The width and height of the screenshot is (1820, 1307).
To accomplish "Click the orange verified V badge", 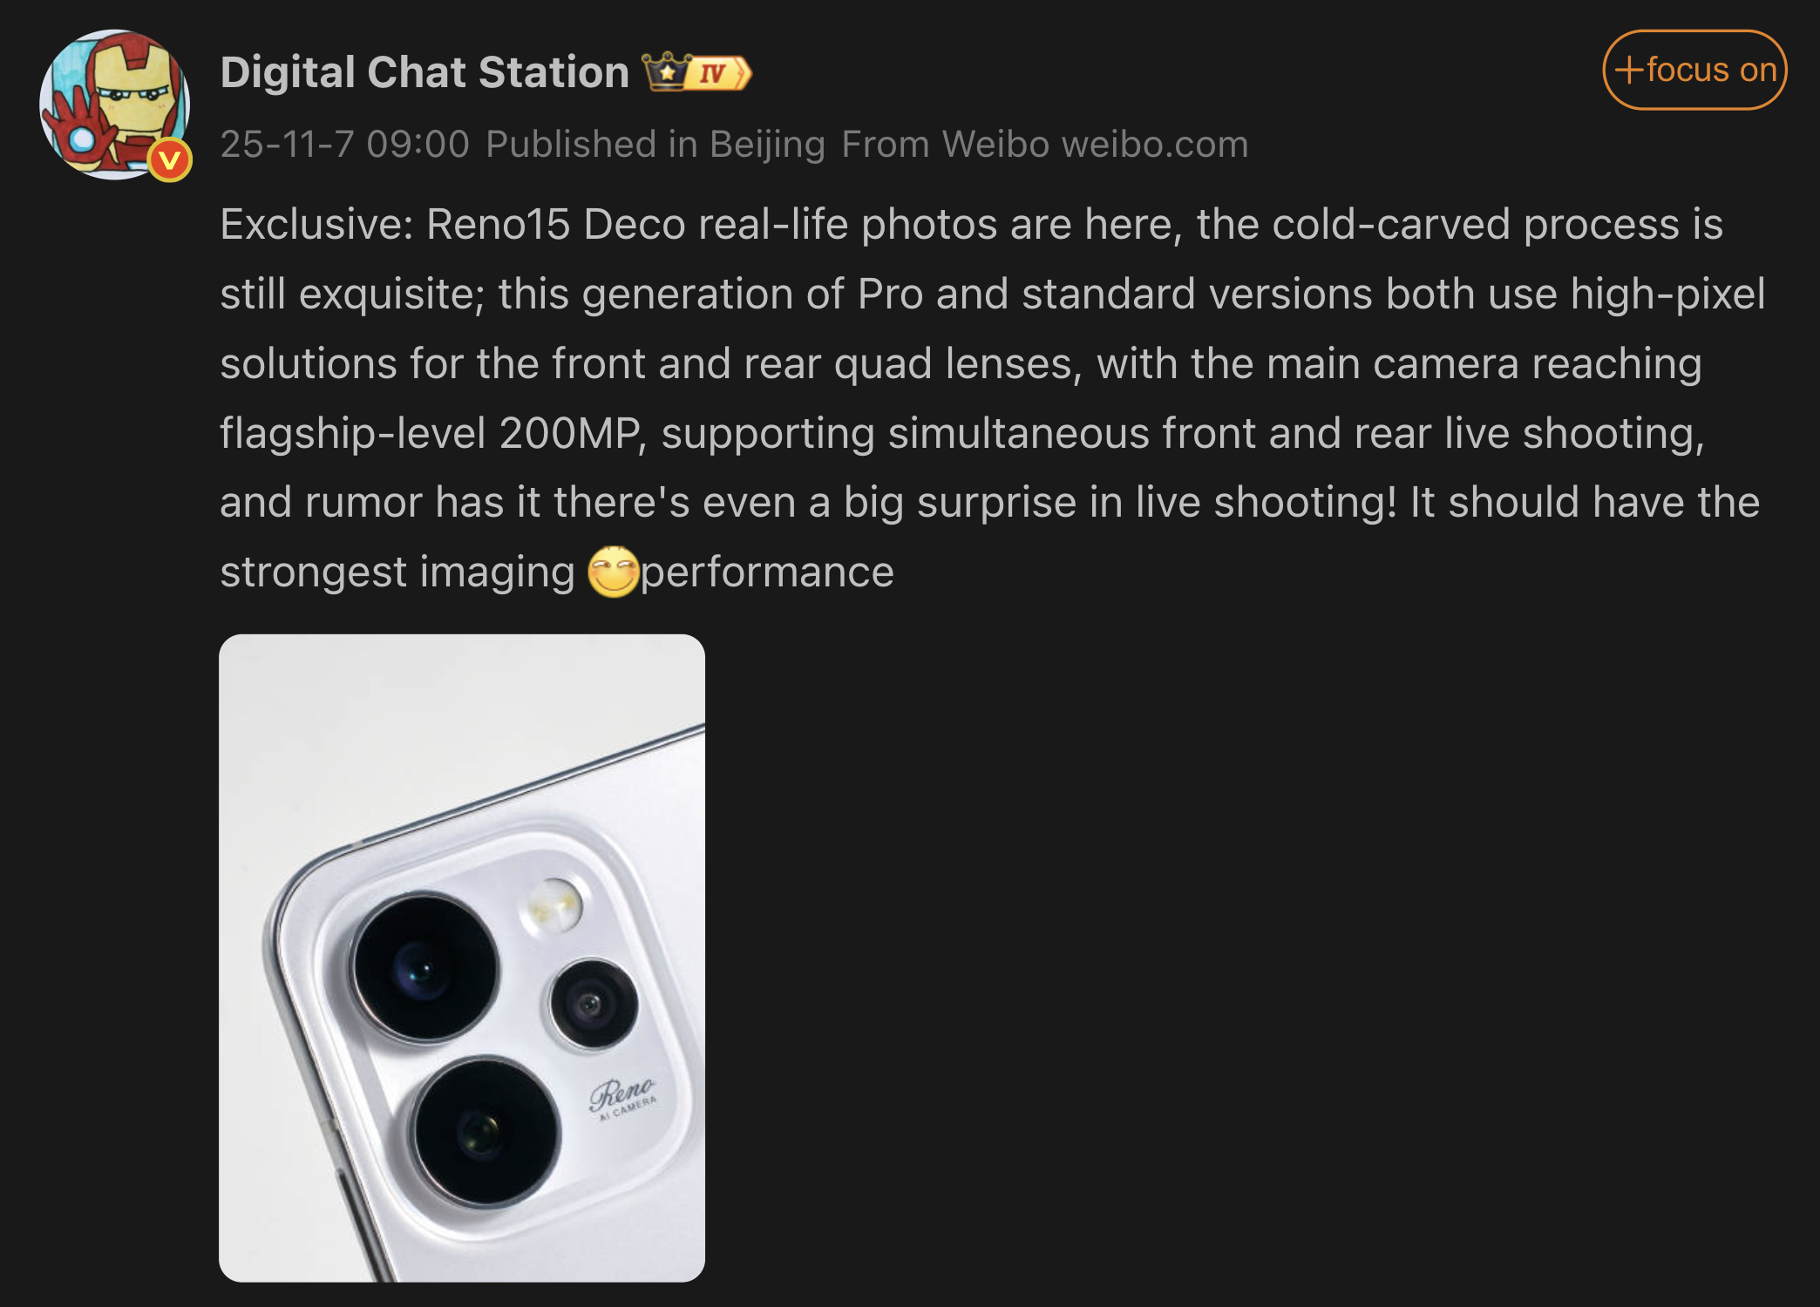I will (170, 160).
